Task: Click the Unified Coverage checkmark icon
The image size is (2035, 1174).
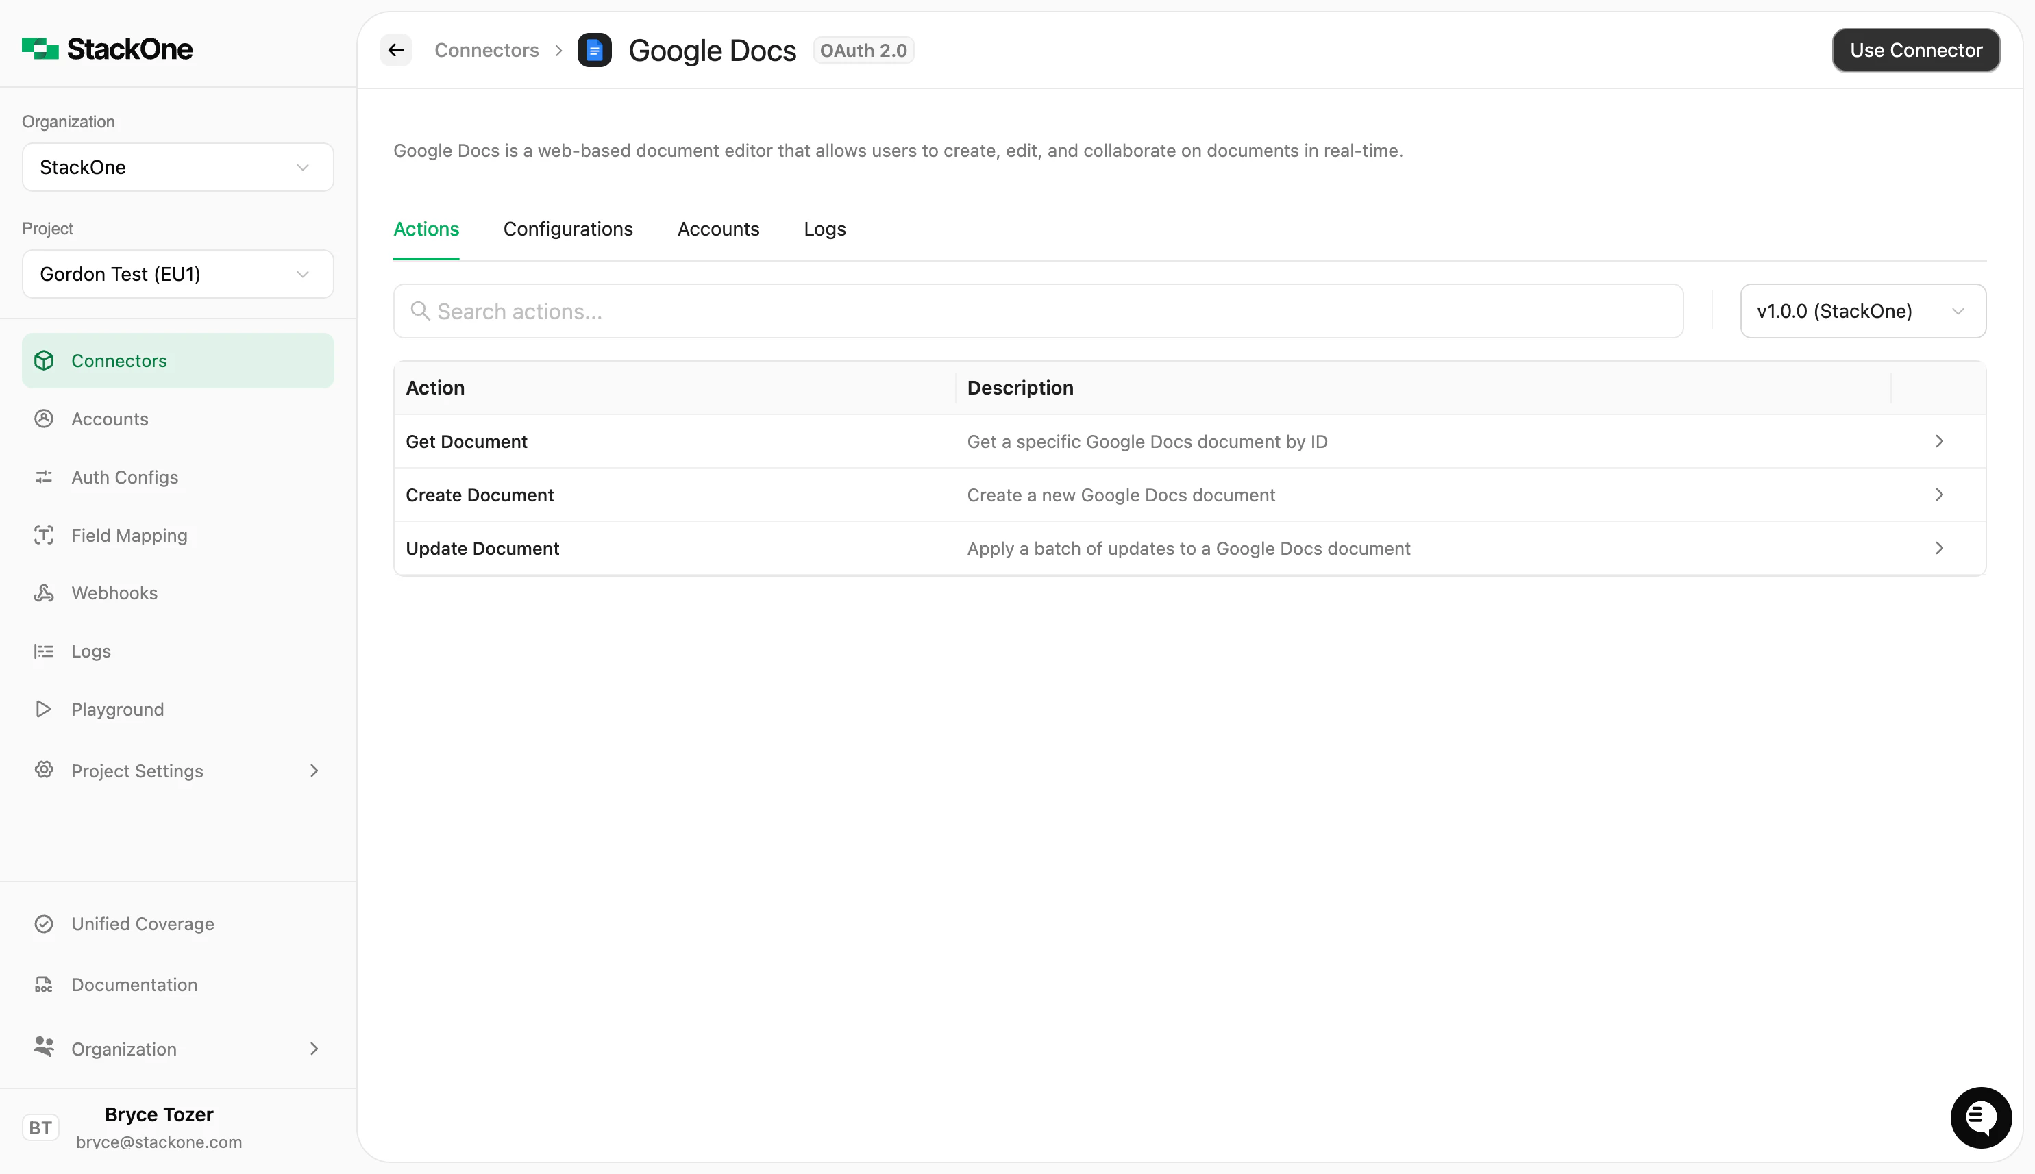Action: point(44,924)
